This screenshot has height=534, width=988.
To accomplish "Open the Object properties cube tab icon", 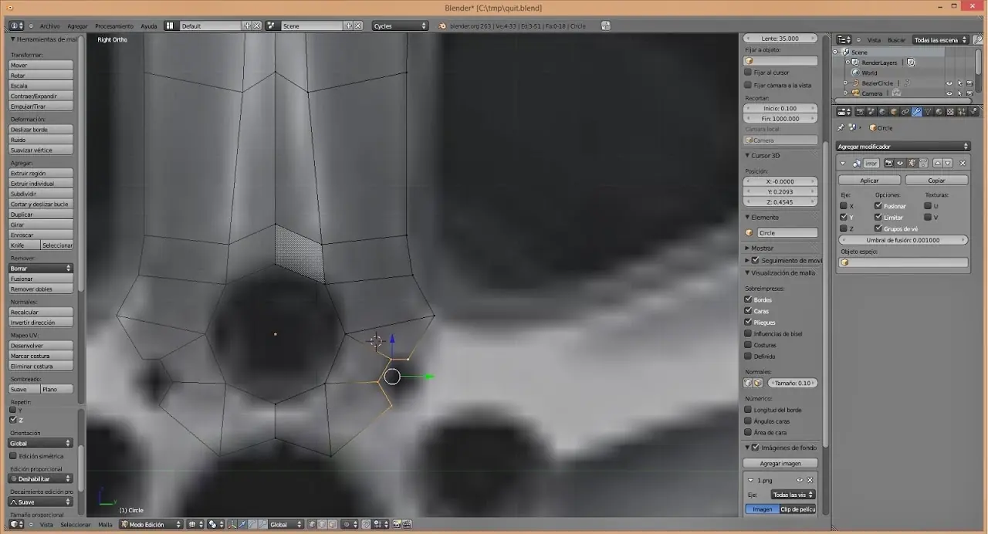I will pos(894,112).
